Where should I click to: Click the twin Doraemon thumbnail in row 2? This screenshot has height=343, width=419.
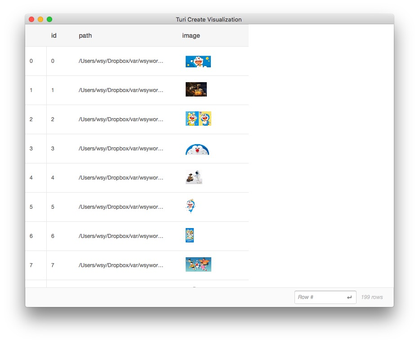[x=198, y=119]
